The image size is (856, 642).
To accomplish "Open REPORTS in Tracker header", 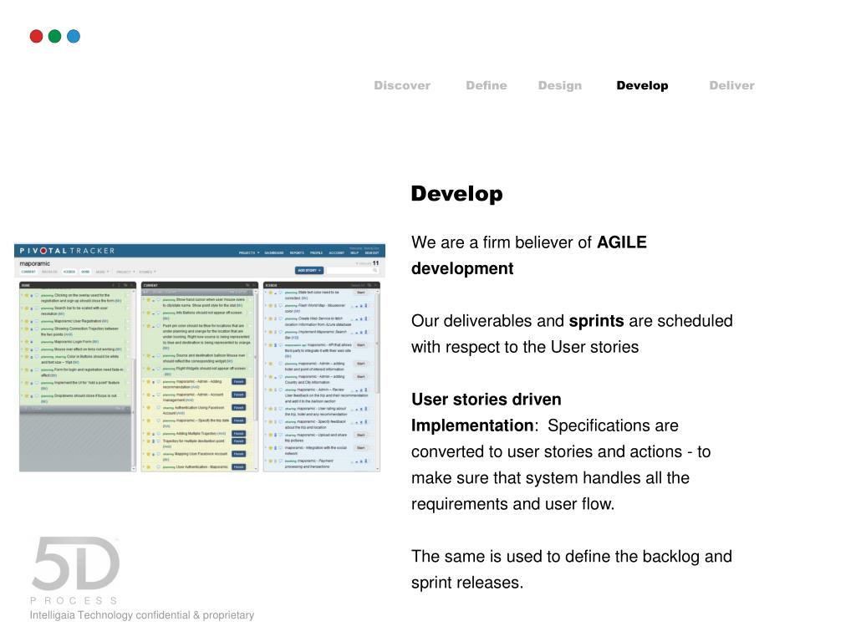I will (297, 252).
